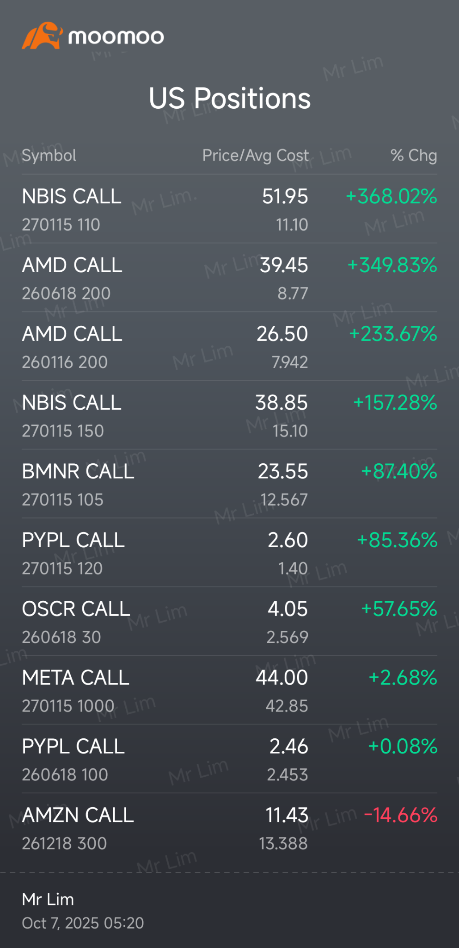
Task: Click the moomoo bull logo icon
Action: (42, 36)
